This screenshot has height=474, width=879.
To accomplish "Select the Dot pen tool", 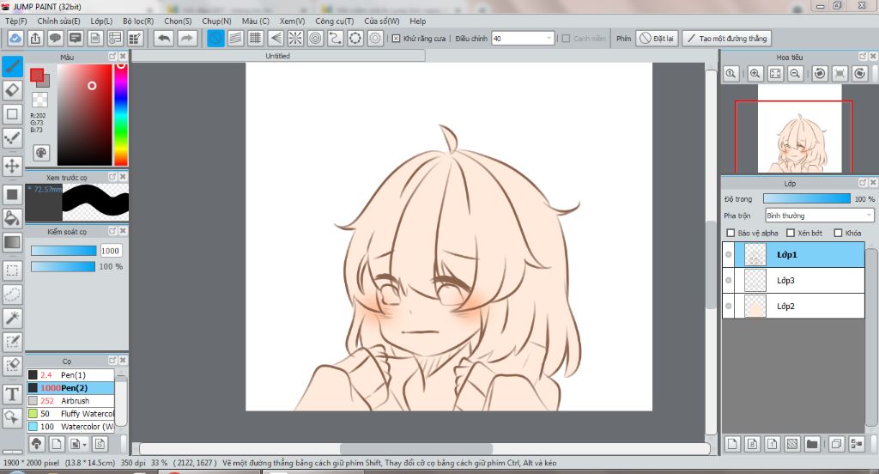I will tap(12, 137).
